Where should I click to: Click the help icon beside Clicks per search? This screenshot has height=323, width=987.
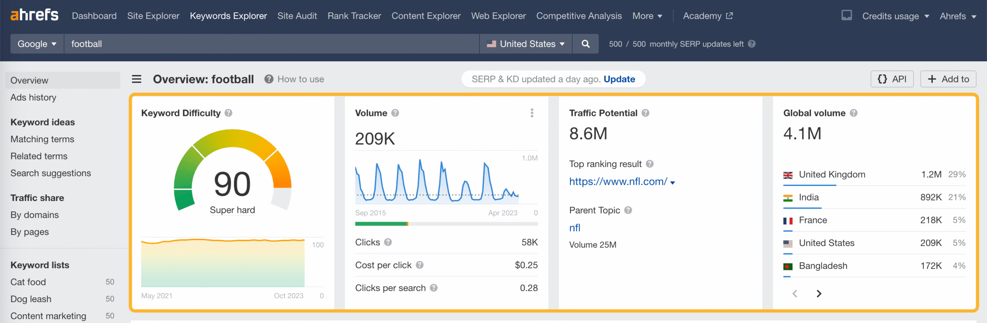(x=434, y=288)
